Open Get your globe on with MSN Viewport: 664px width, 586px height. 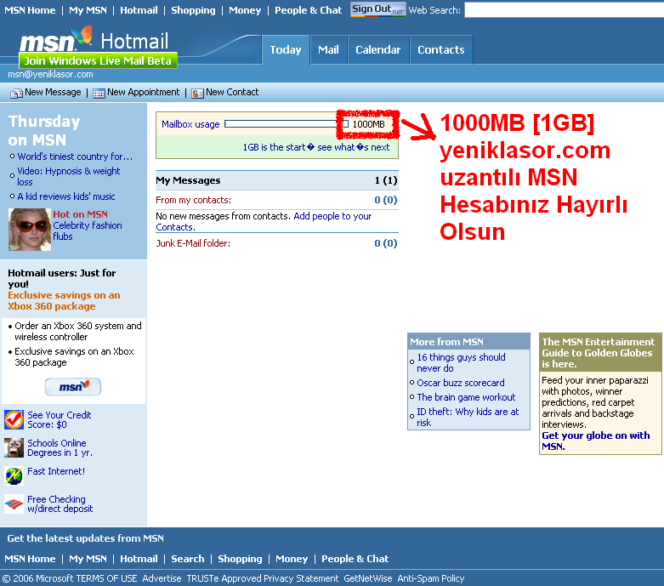tap(595, 441)
